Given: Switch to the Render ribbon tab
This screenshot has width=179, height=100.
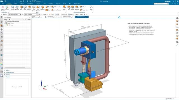Looking at the screenshot, I should point(58,4).
